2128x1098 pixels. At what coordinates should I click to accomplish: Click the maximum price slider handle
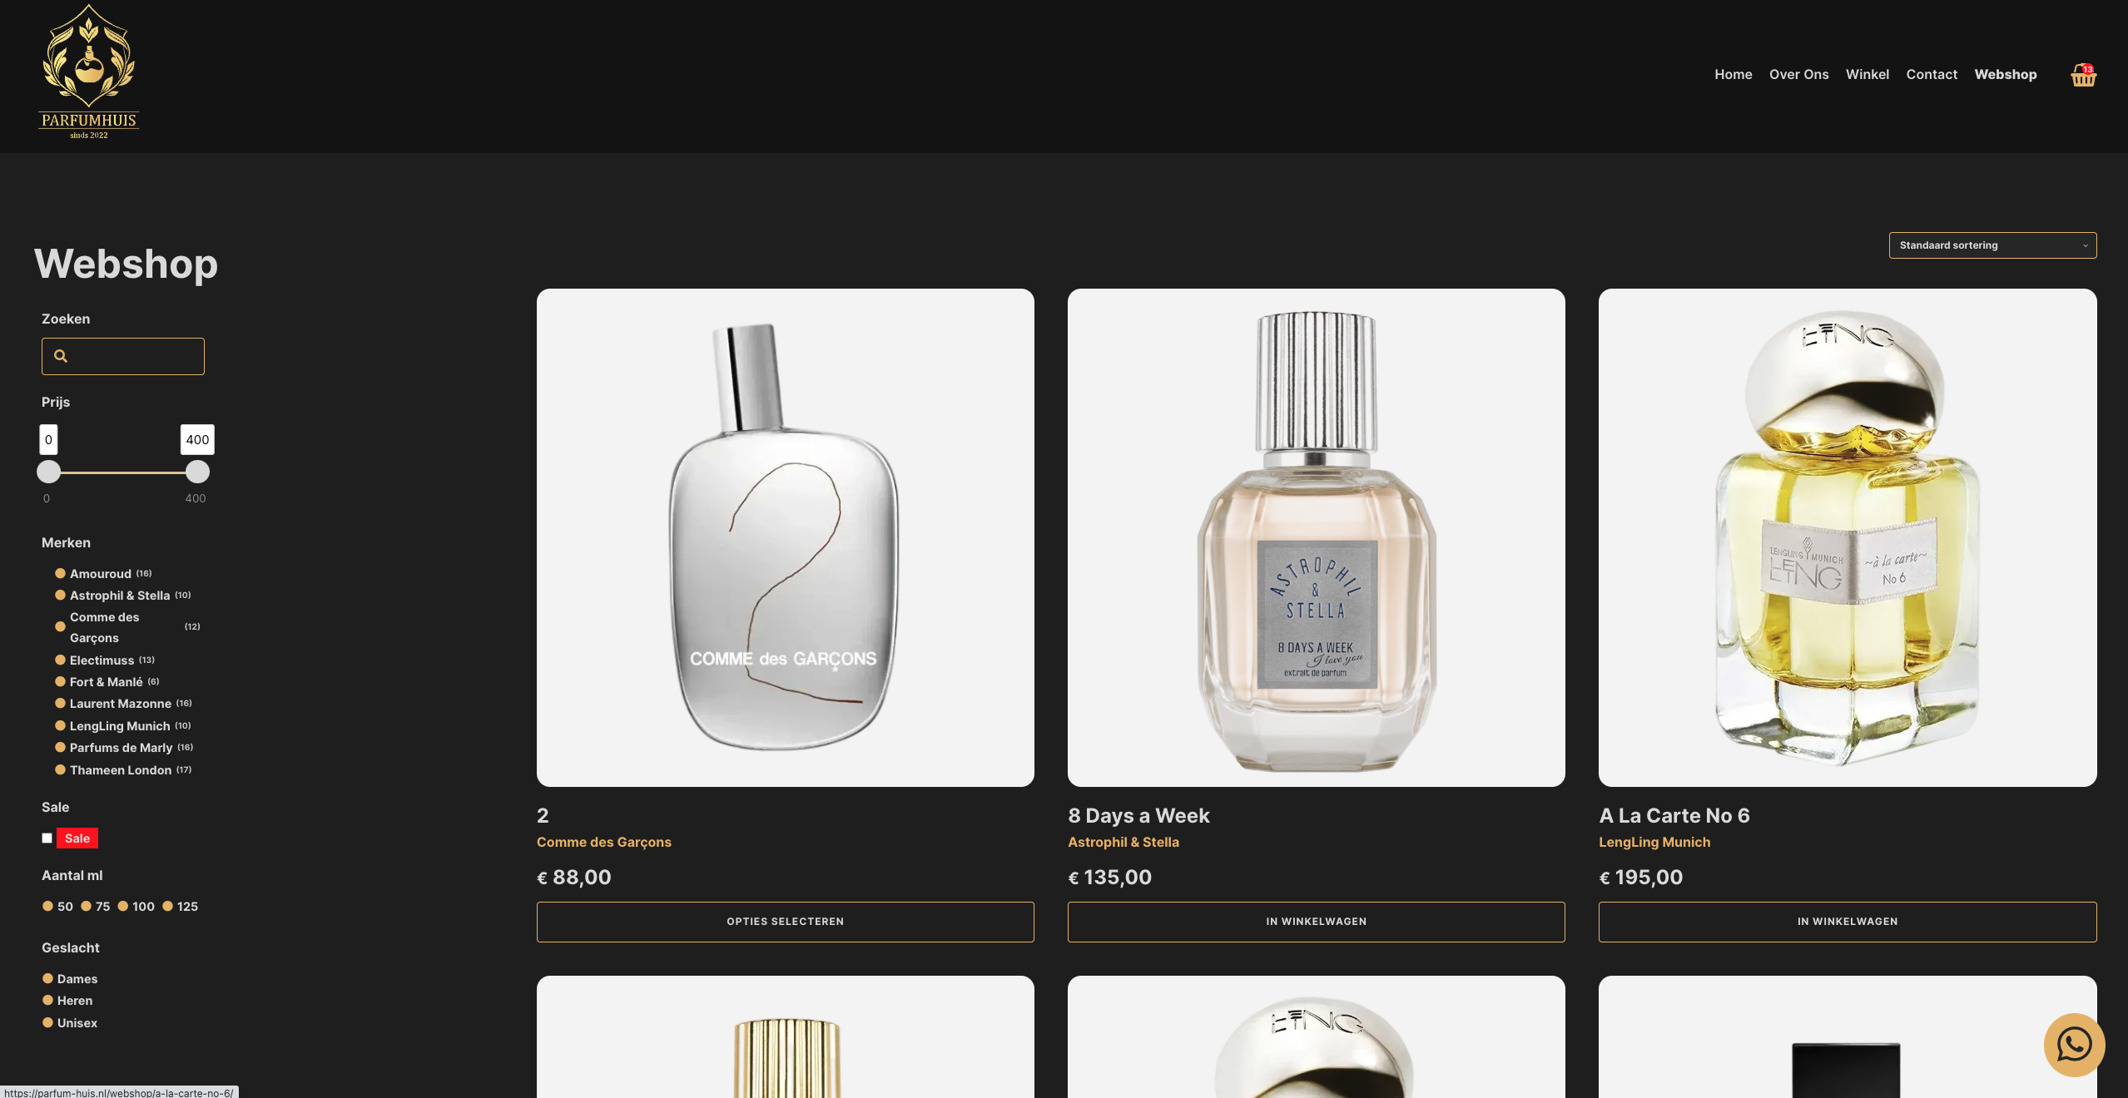(x=197, y=472)
